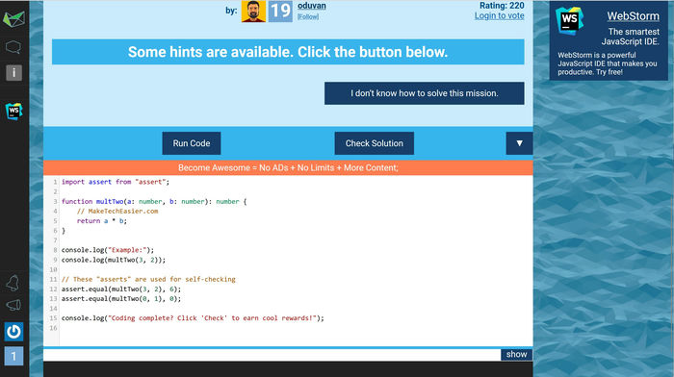Viewport: 674px width, 377px height.
Task: Click the Become Awesome orange banner
Action: [288, 168]
